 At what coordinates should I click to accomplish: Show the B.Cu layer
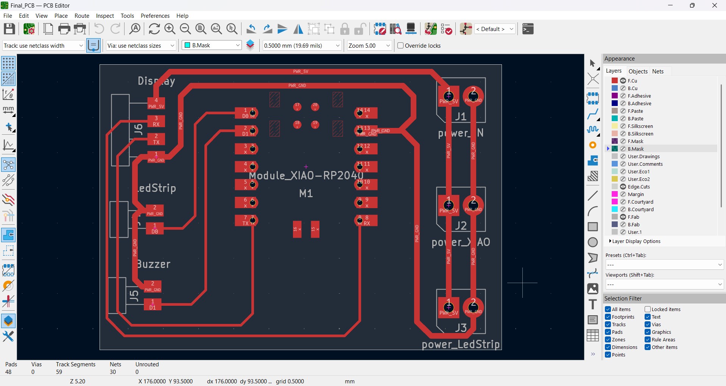click(x=623, y=88)
